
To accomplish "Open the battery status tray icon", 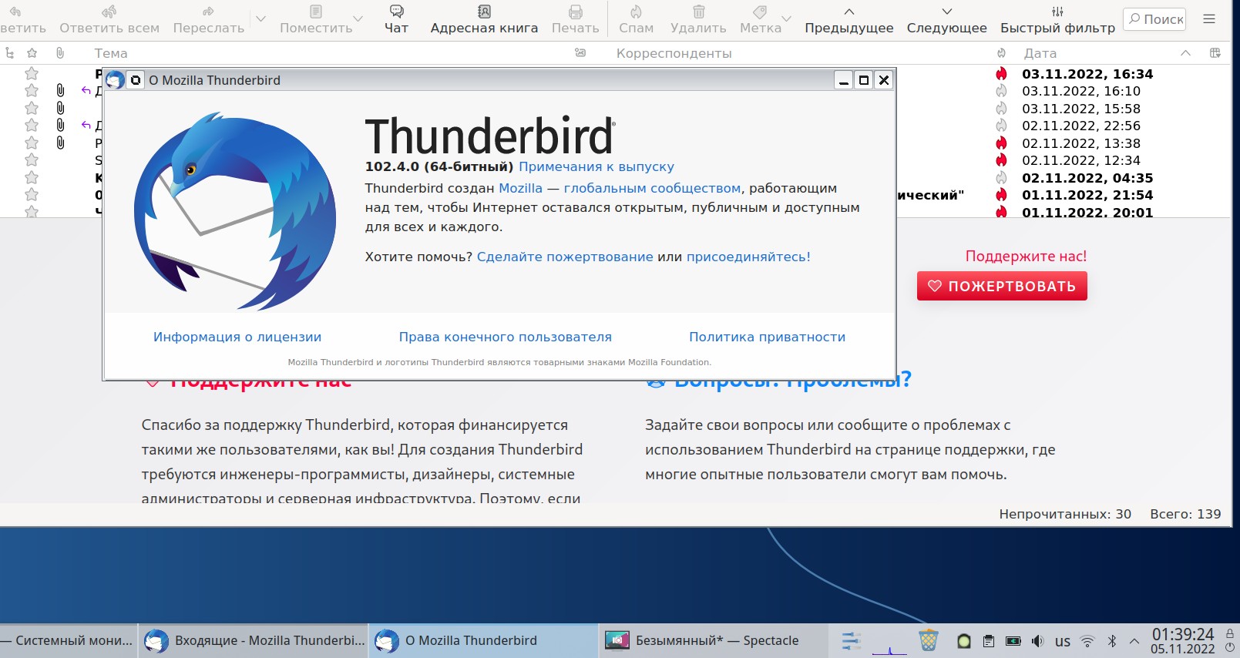I will [x=1013, y=641].
